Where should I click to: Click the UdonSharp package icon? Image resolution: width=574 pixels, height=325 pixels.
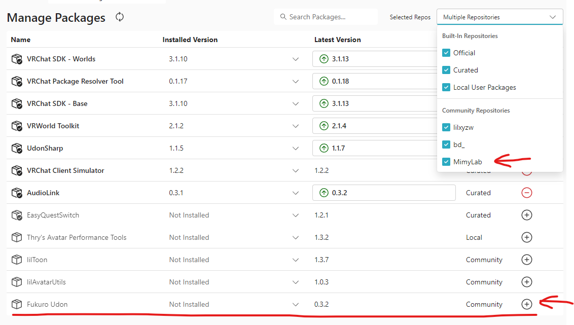[x=17, y=148]
